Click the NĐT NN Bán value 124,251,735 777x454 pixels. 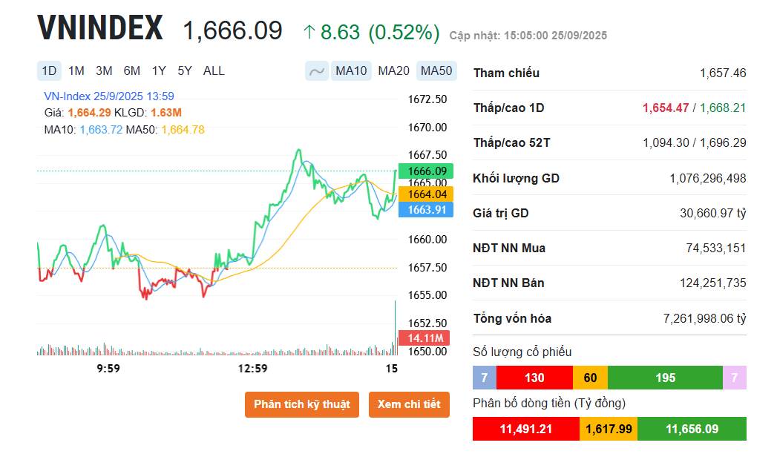pos(712,283)
